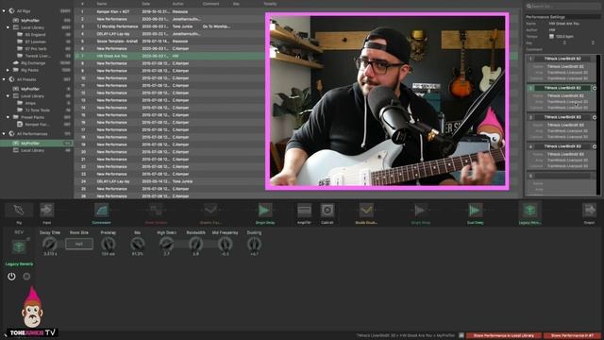Adjust the reverb Mix knob
This screenshot has height=340, width=604.
(x=138, y=244)
